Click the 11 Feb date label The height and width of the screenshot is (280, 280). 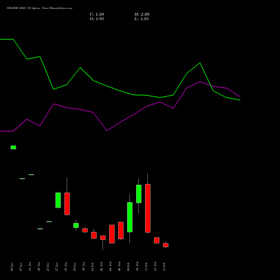tap(146, 267)
